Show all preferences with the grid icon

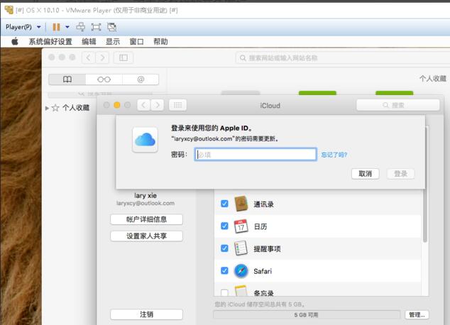point(178,105)
